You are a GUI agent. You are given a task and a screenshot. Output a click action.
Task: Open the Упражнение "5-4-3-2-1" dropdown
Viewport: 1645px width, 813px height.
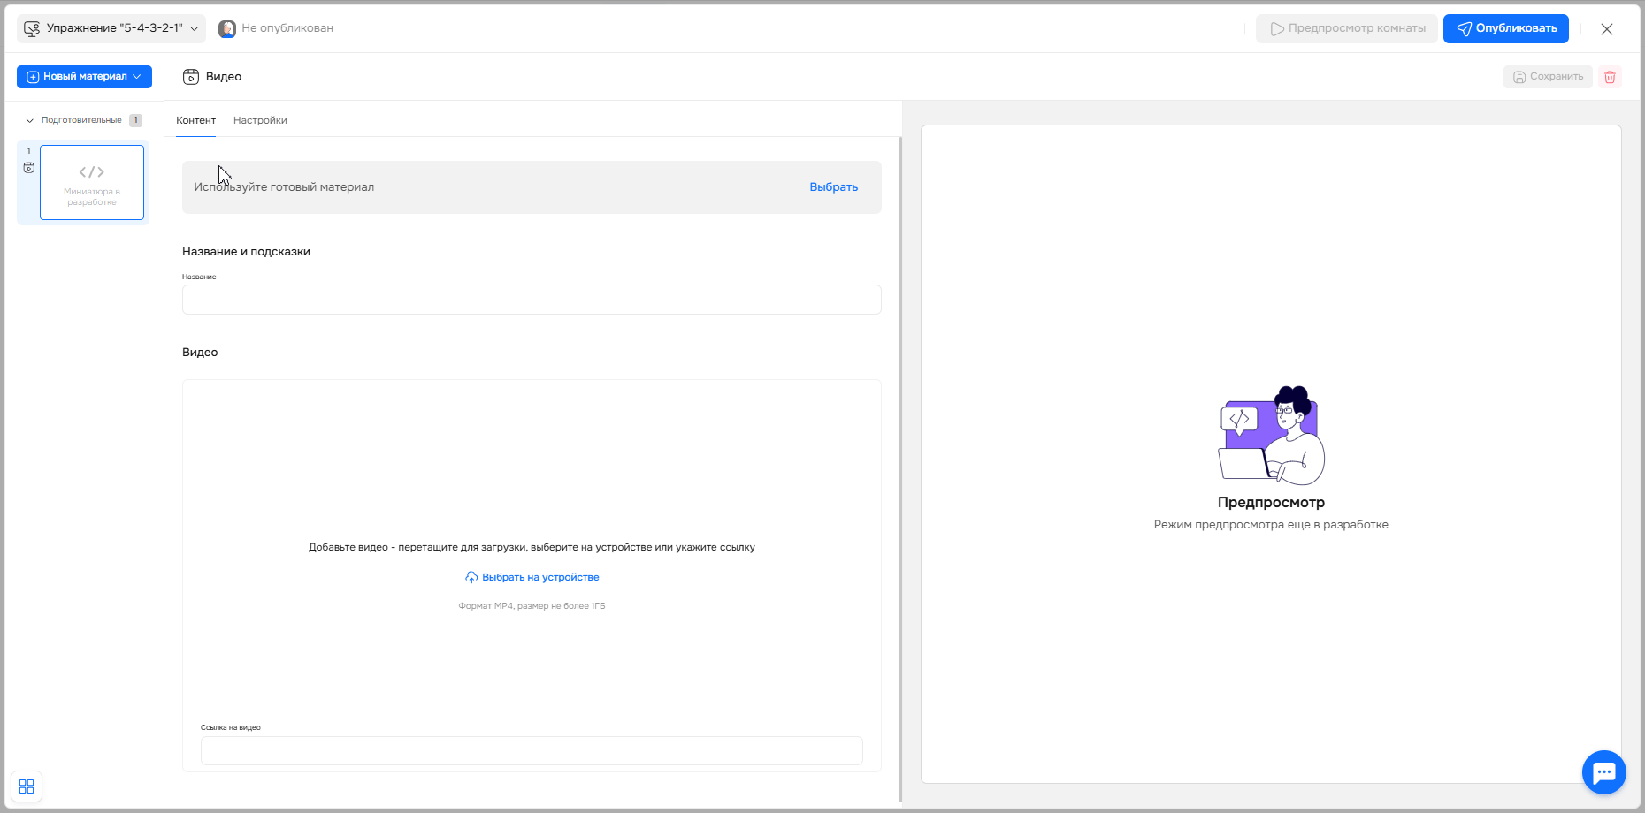click(111, 28)
